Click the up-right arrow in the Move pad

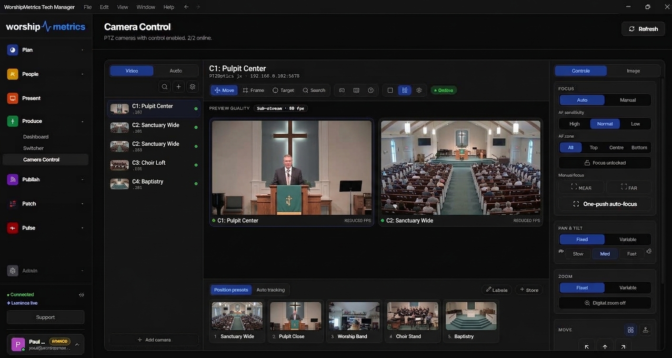pos(623,347)
